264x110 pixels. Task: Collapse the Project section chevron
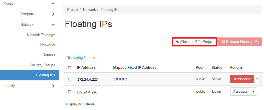coord(53,4)
